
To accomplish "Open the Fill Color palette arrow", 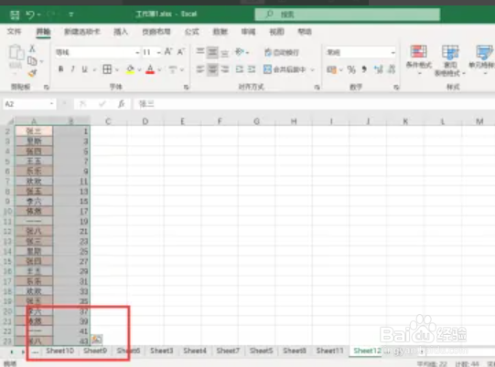I will click(139, 69).
